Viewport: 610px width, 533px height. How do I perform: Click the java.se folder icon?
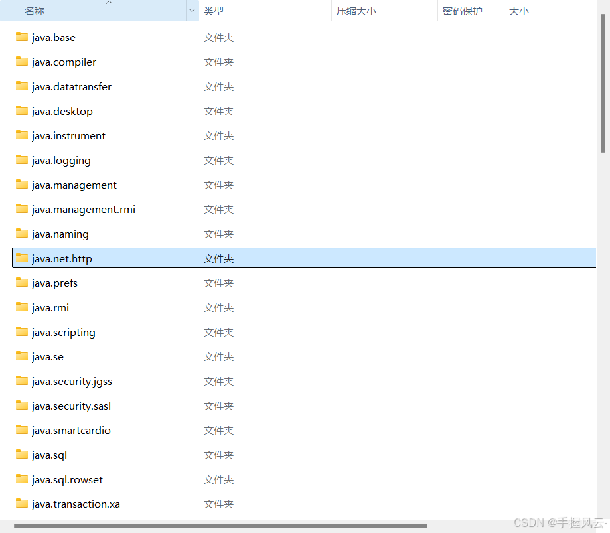[22, 356]
